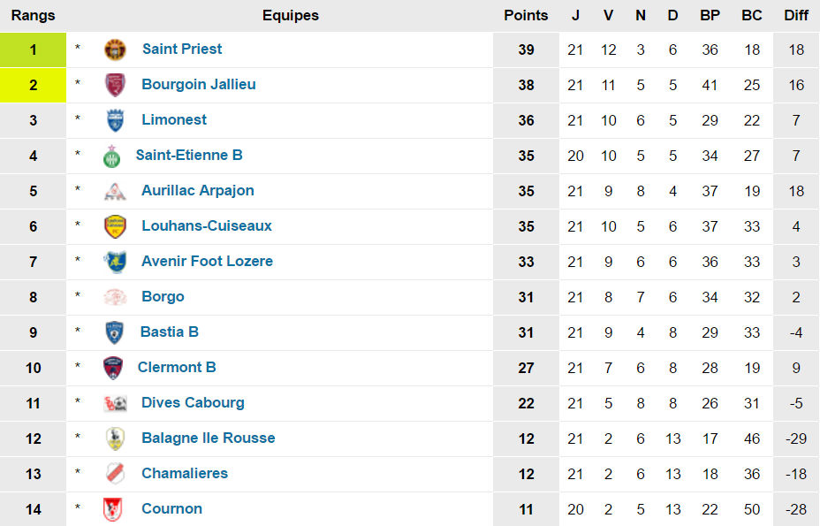Click the Louhans-Cuiseaux team crest
Viewport: 820px width, 526px height.
[x=115, y=226]
